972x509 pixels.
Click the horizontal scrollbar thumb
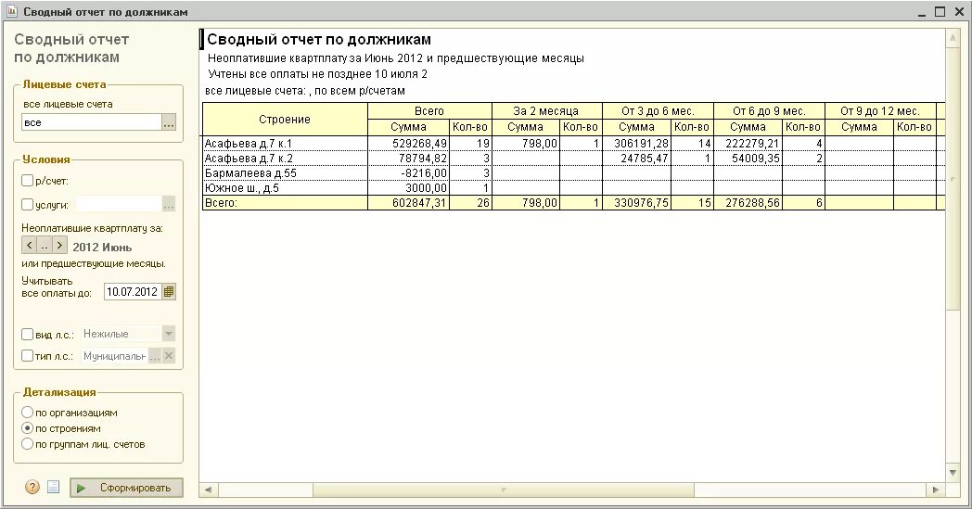click(504, 490)
